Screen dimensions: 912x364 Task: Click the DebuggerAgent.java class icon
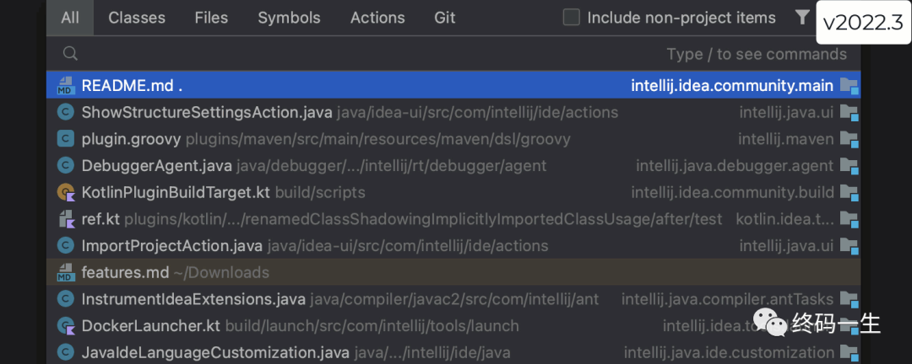point(67,165)
